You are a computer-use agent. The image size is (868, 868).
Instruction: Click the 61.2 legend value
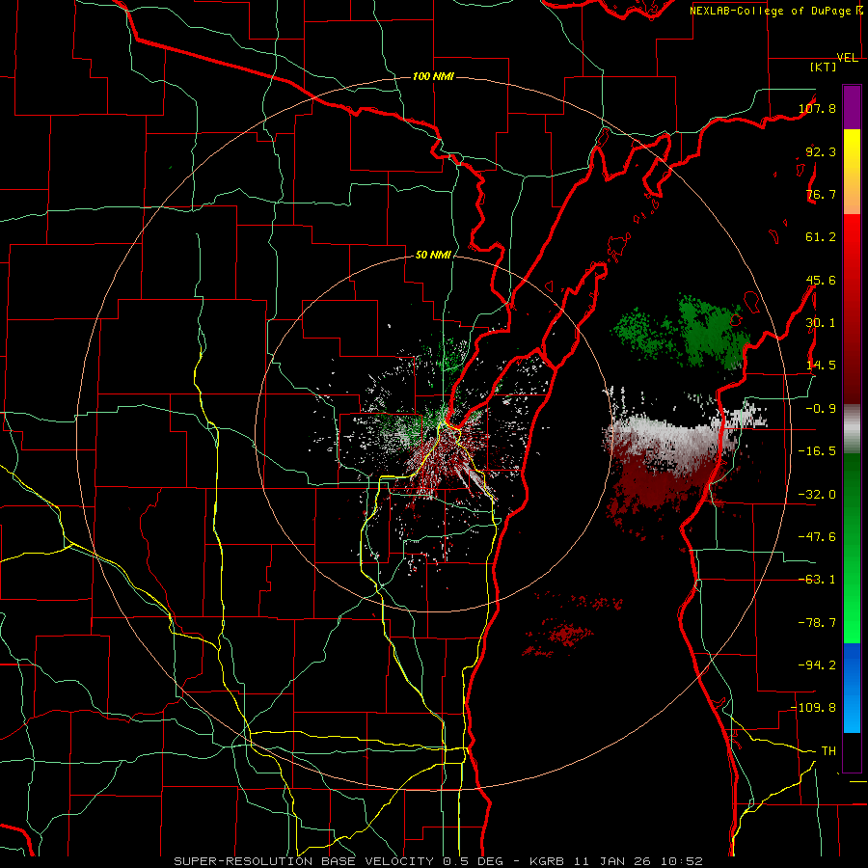pyautogui.click(x=821, y=237)
